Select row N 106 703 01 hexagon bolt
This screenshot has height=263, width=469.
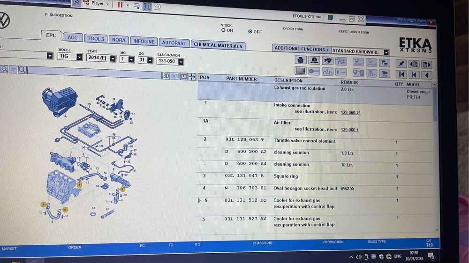click(316, 189)
